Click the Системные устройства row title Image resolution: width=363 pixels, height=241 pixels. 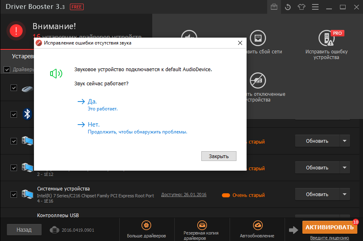pyautogui.click(x=63, y=189)
